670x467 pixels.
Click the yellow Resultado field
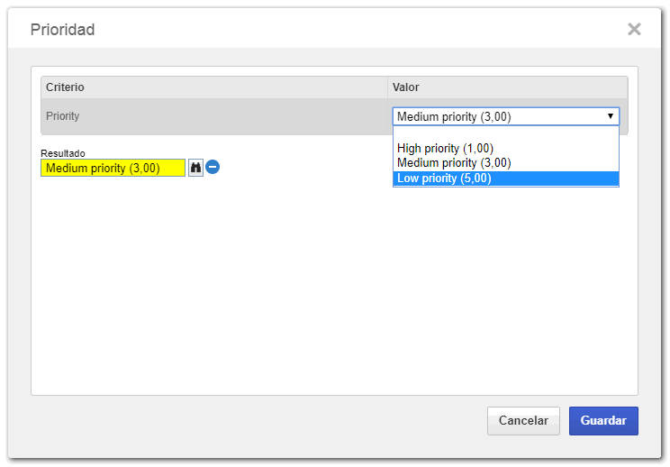coord(113,168)
